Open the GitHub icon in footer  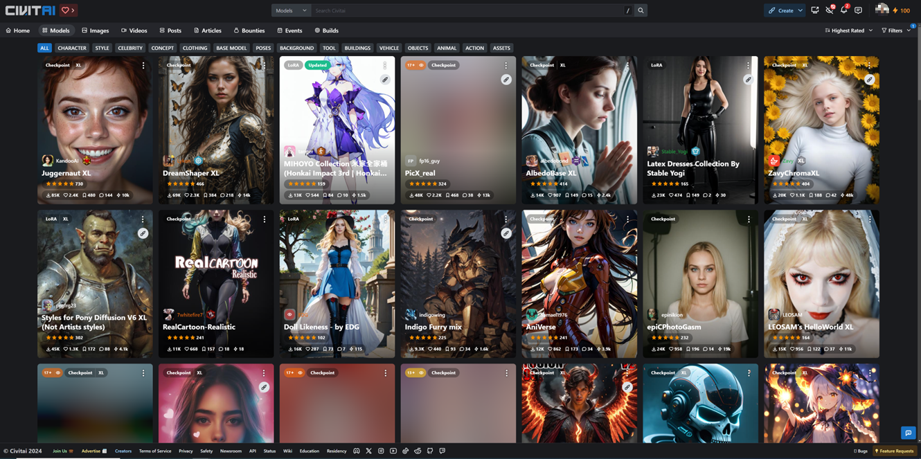[430, 451]
